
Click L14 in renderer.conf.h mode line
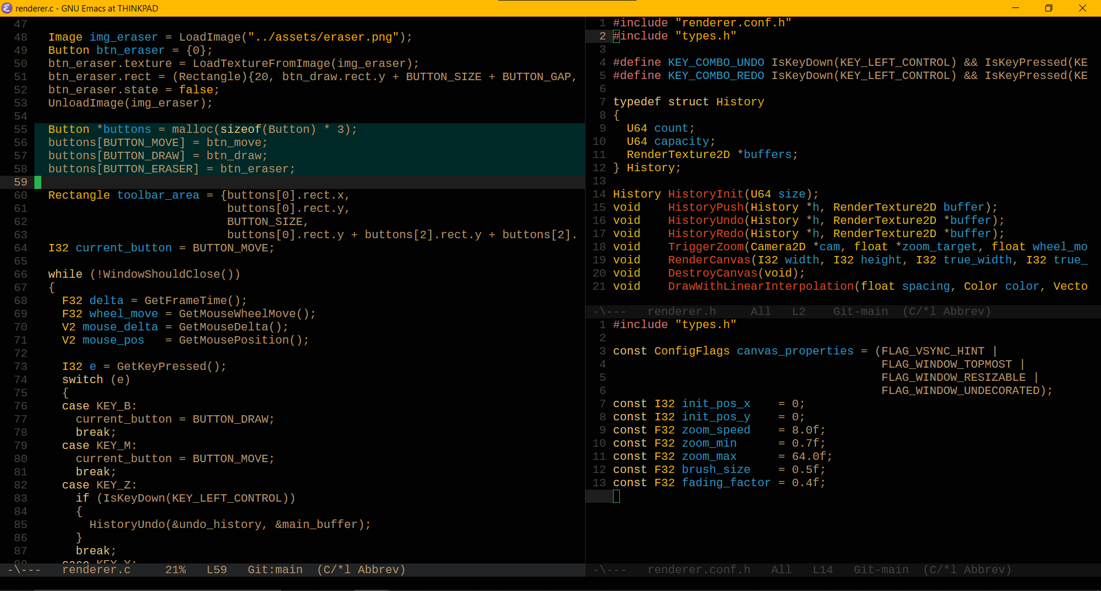tap(823, 570)
